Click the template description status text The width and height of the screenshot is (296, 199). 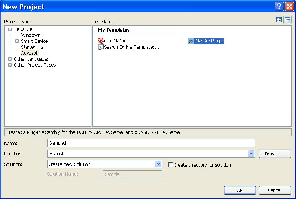[x=94, y=132]
